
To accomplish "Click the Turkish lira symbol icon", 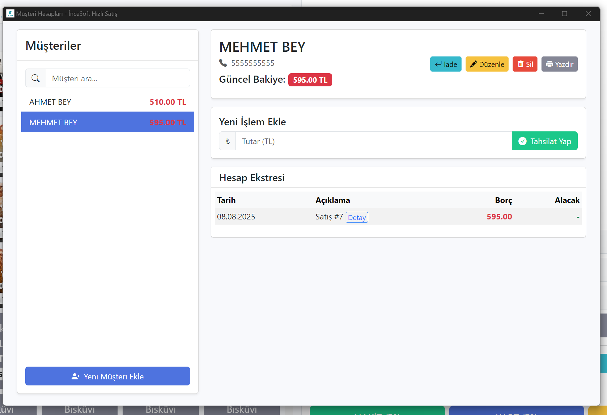I will (227, 141).
